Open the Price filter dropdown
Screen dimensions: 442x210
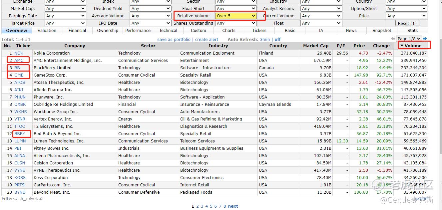point(406,16)
